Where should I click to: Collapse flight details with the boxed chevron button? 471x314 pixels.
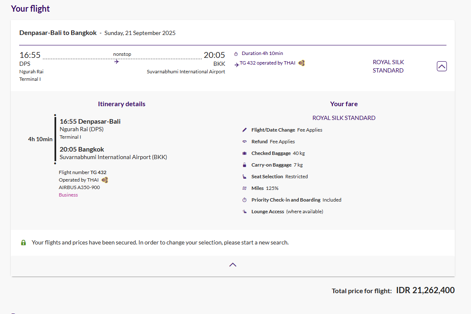pyautogui.click(x=441, y=66)
